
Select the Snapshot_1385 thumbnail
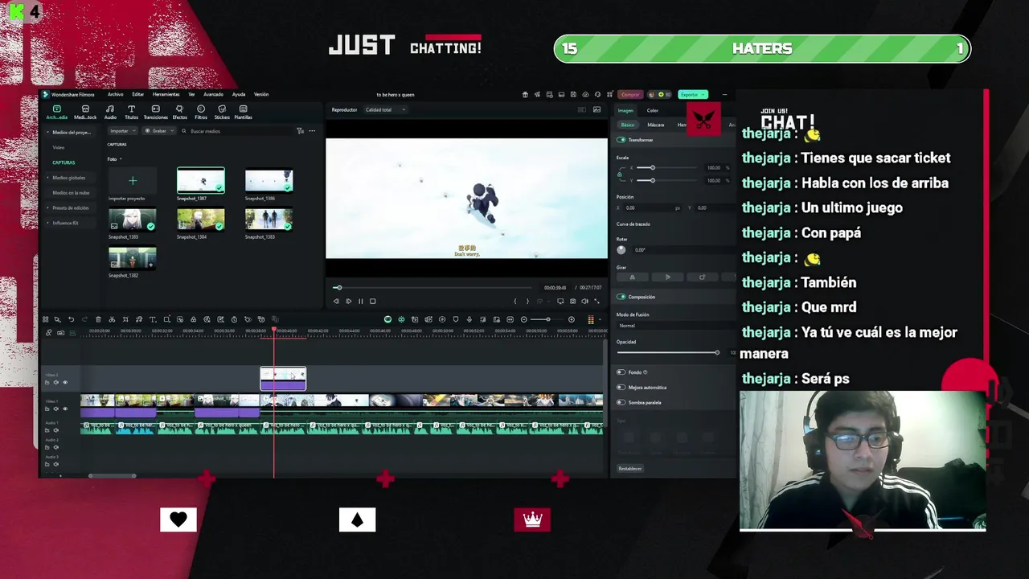pos(133,219)
